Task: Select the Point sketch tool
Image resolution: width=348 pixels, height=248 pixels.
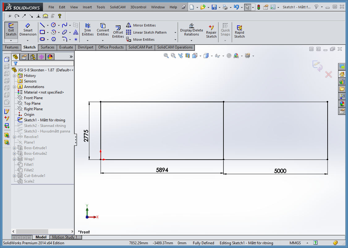Action: click(x=76, y=40)
